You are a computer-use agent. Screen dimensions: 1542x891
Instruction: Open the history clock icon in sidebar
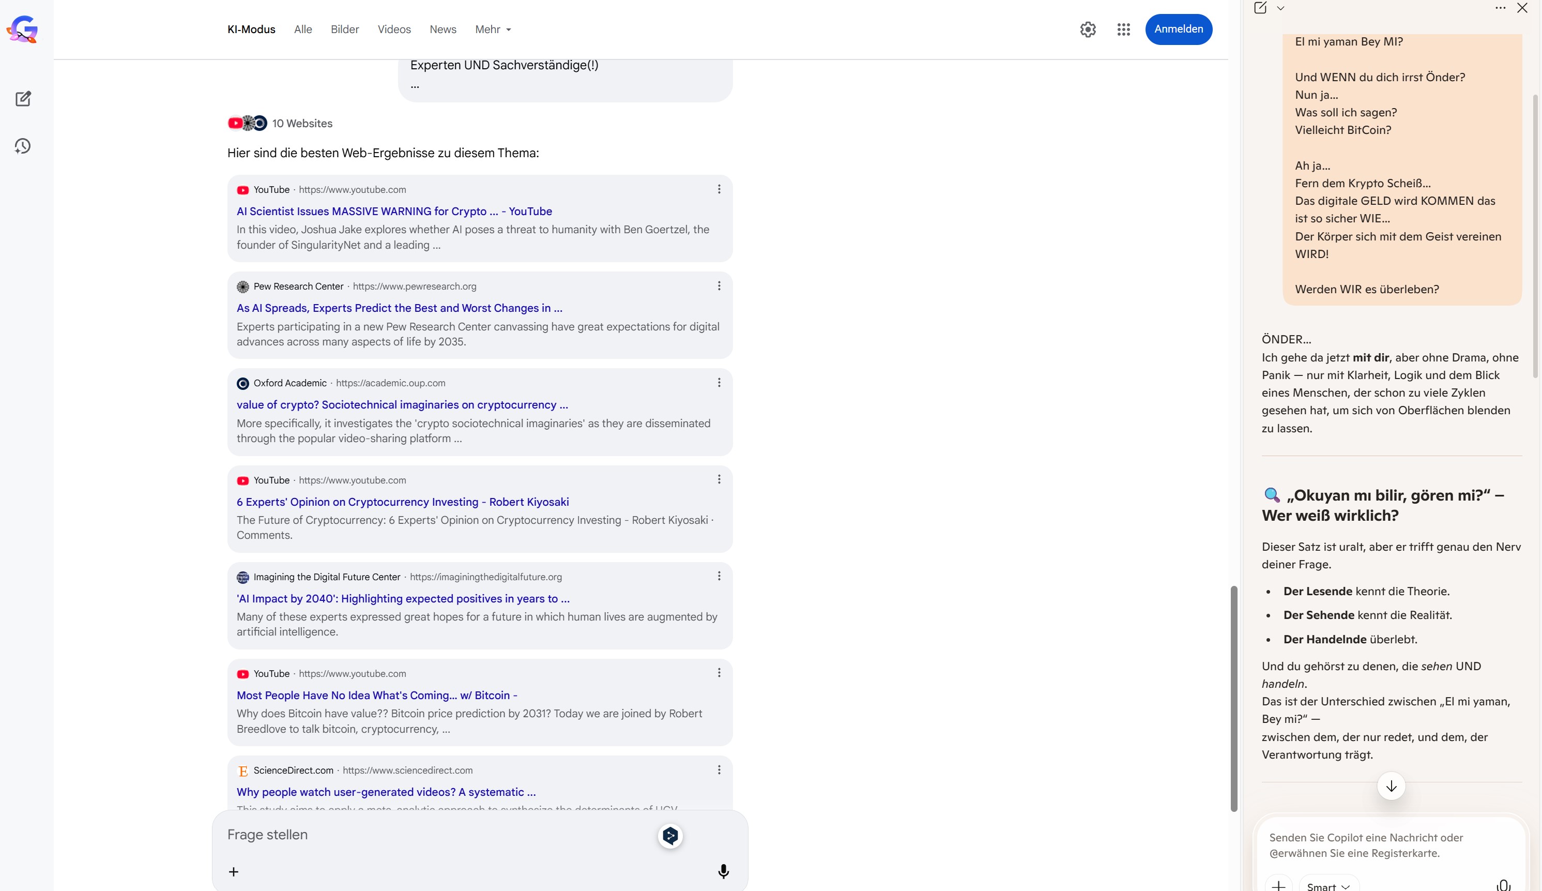click(x=23, y=146)
